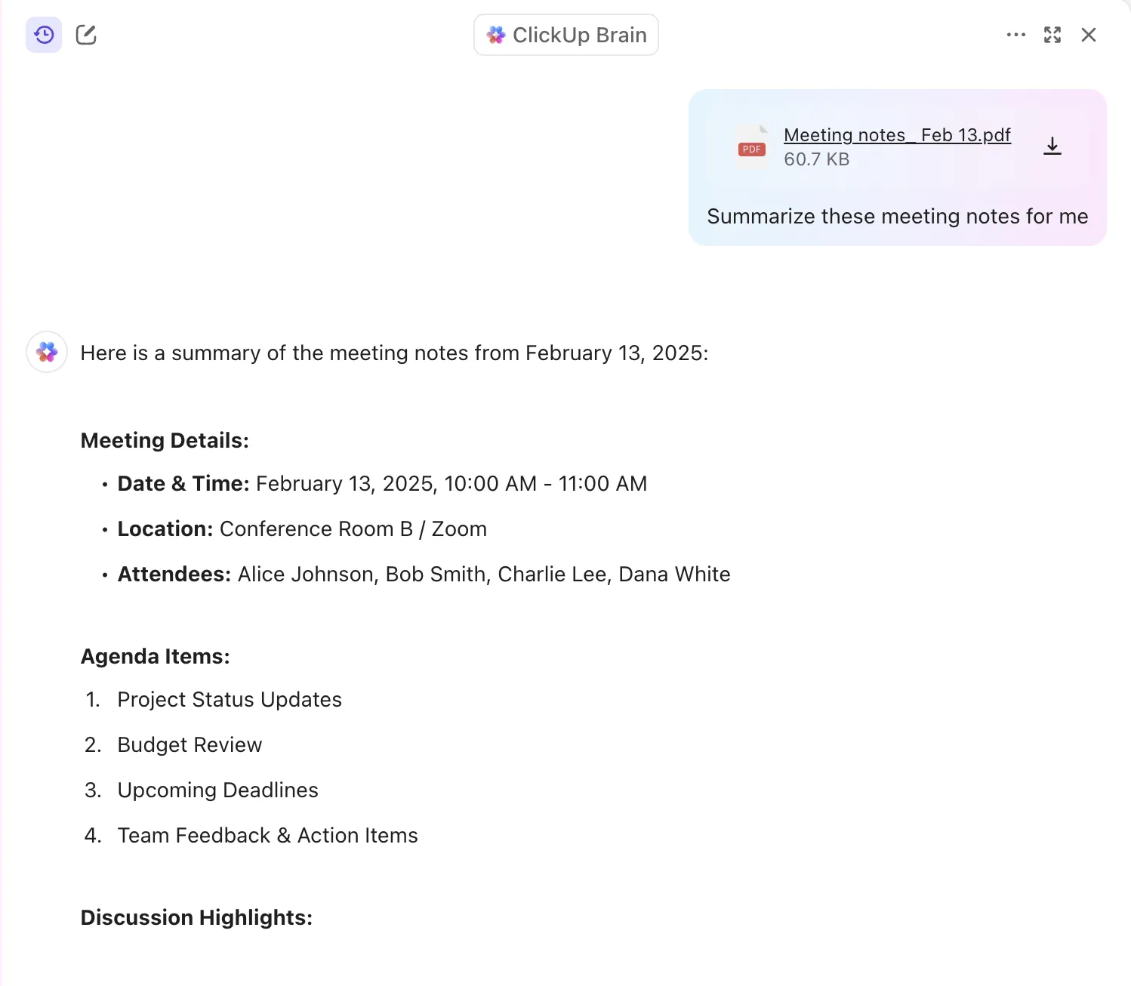
Task: Click agenda item 'Budget Review'
Action: pos(190,745)
